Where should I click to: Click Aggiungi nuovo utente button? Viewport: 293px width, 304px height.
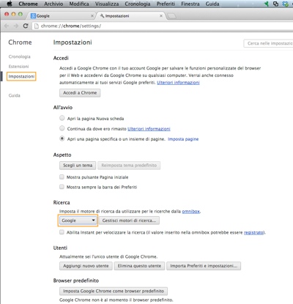(x=86, y=266)
